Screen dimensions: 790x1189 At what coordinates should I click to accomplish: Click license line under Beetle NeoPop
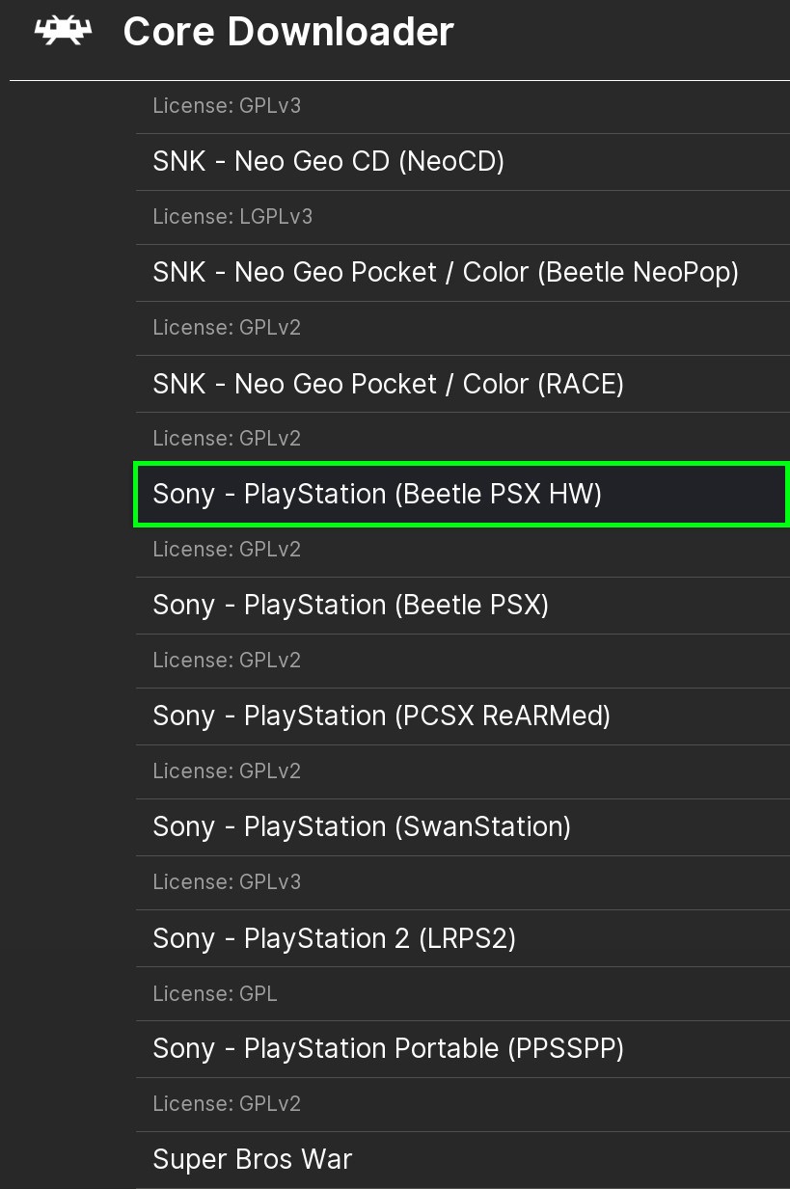click(227, 328)
